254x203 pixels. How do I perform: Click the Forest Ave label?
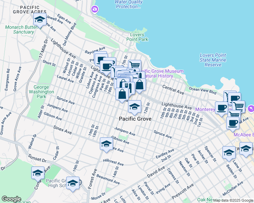point(92,179)
